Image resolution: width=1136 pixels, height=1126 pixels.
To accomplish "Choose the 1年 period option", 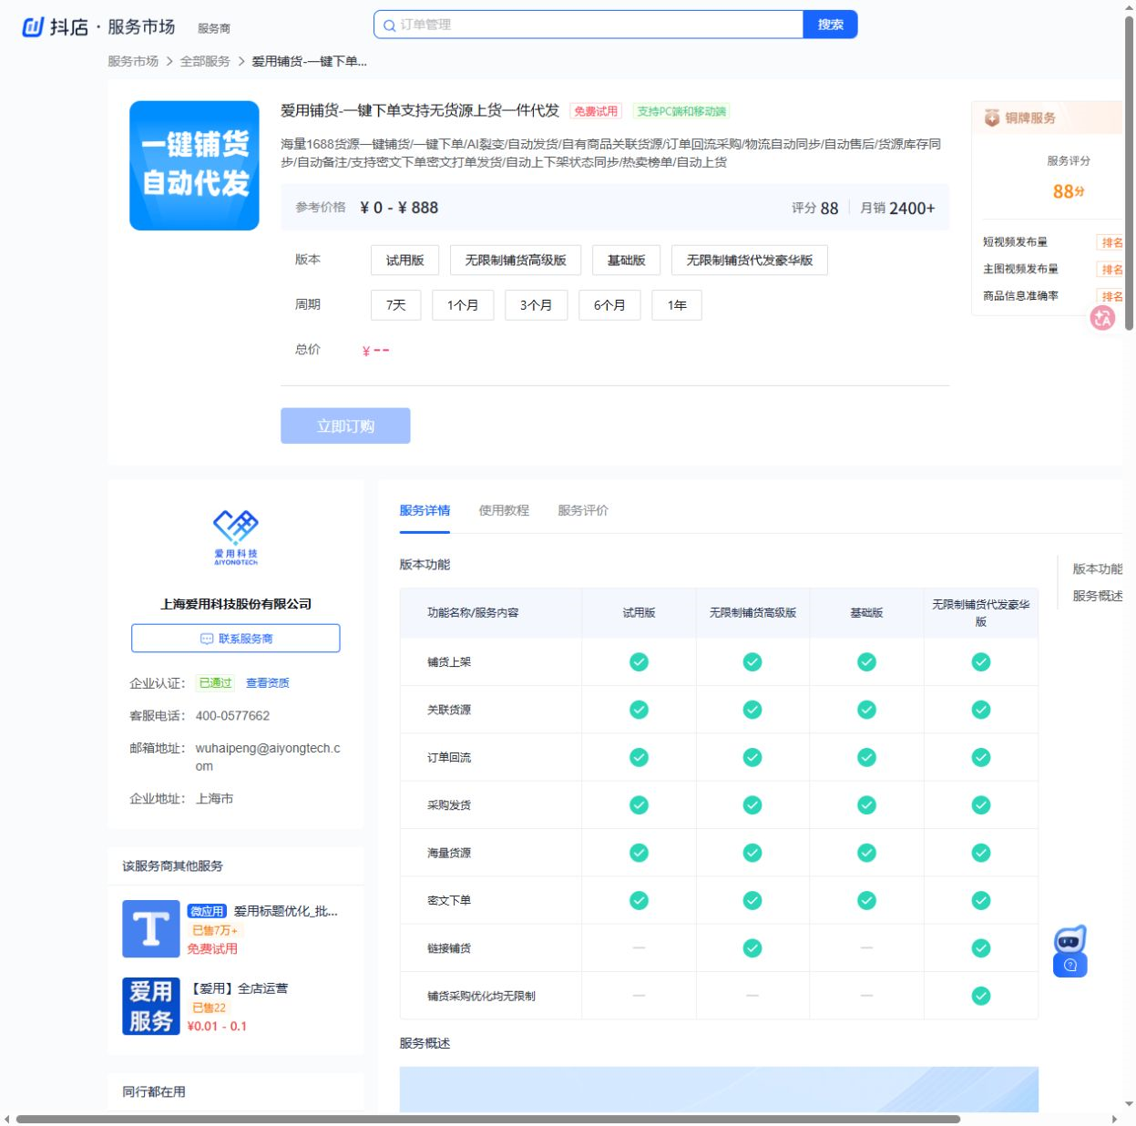I will (677, 305).
